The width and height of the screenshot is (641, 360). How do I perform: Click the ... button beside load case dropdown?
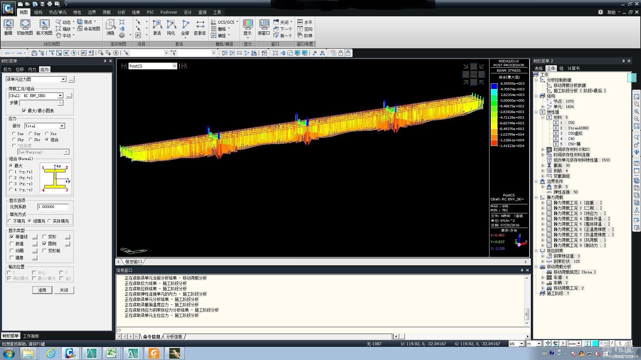(x=69, y=96)
